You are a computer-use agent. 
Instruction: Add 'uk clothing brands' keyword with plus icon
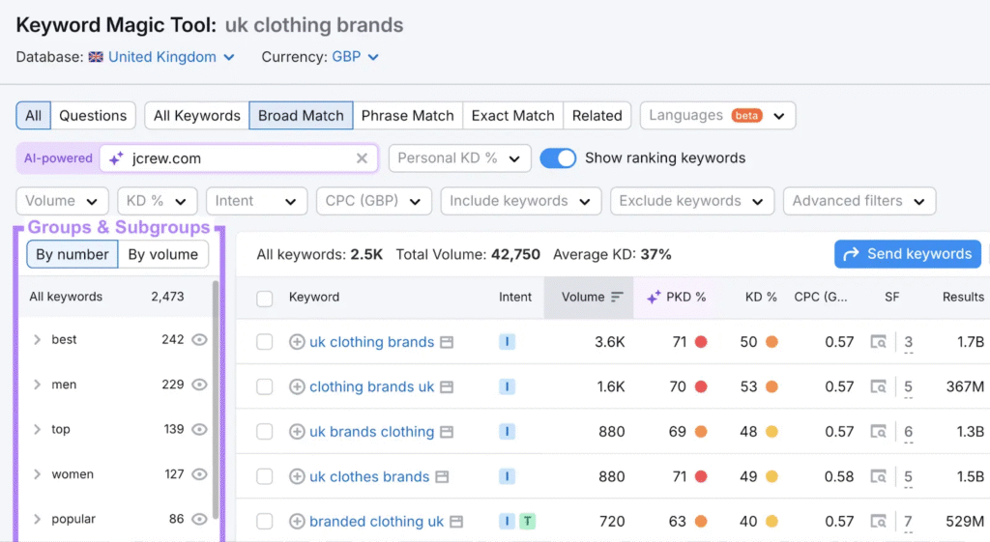[297, 342]
